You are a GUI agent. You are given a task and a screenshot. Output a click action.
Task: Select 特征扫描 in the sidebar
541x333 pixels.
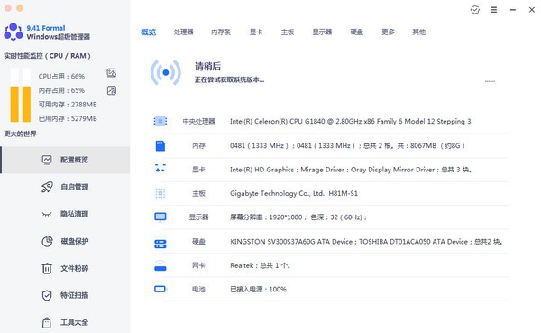[65, 295]
